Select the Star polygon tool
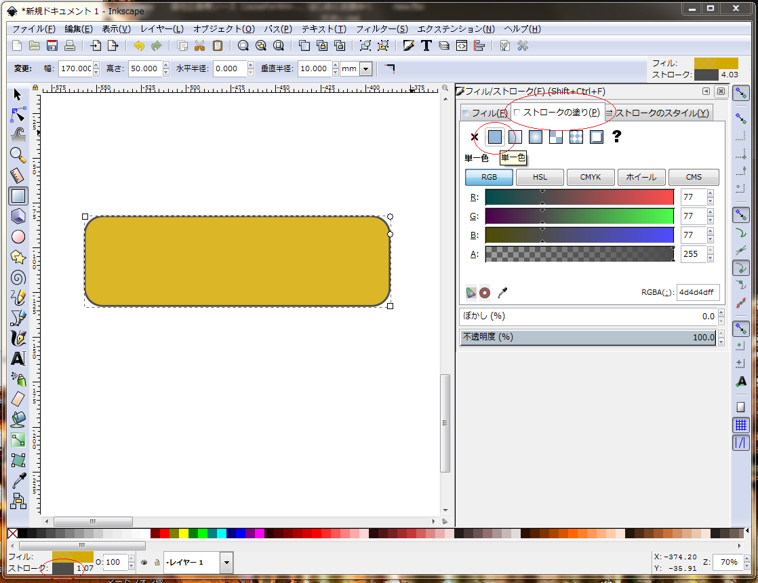The image size is (758, 583). (18, 257)
